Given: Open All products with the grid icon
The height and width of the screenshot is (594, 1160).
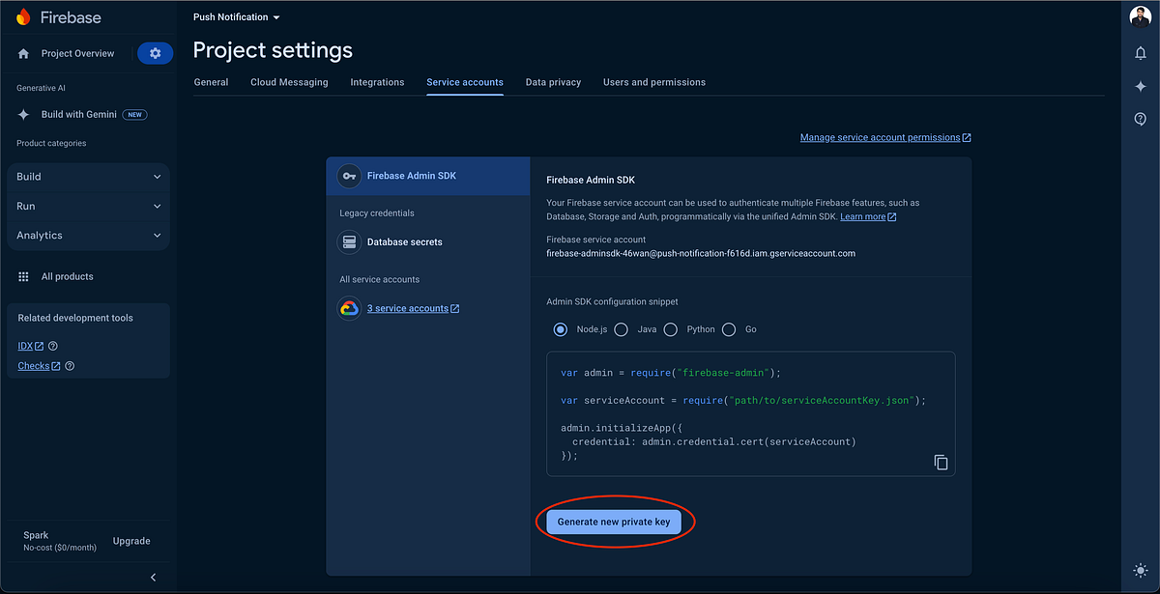Looking at the screenshot, I should [23, 276].
